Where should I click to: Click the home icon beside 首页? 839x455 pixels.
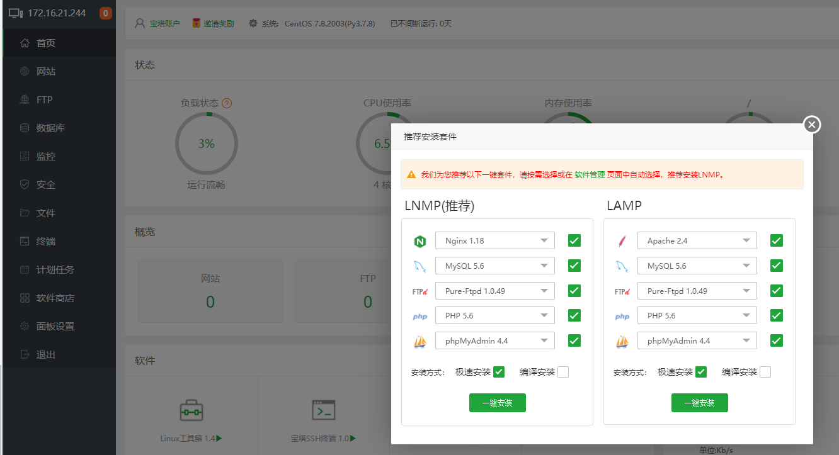[25, 43]
